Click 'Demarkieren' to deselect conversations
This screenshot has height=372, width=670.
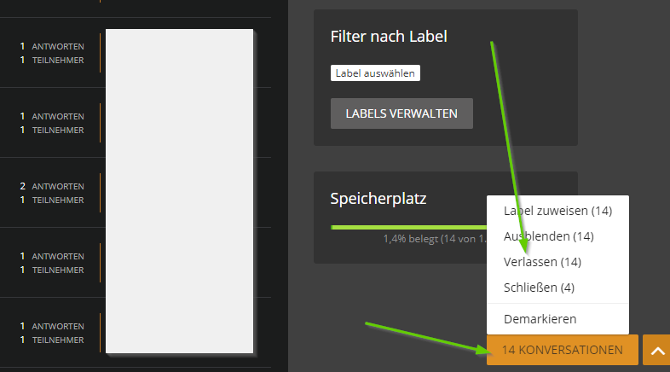pyautogui.click(x=540, y=319)
